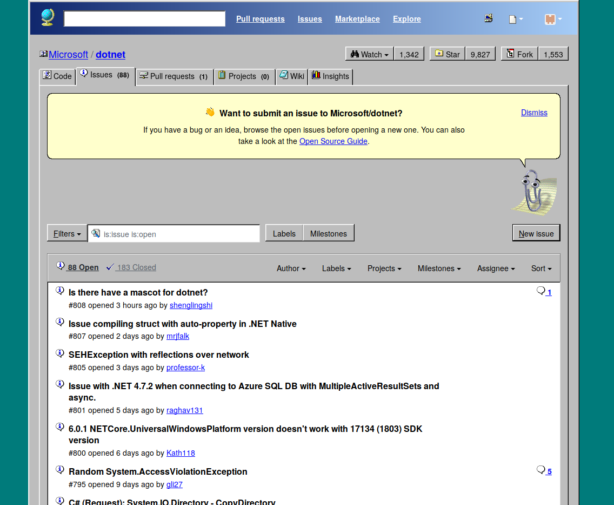This screenshot has height=505, width=614.
Task: Click the Clippy paperclip assistant
Action: coord(534,192)
